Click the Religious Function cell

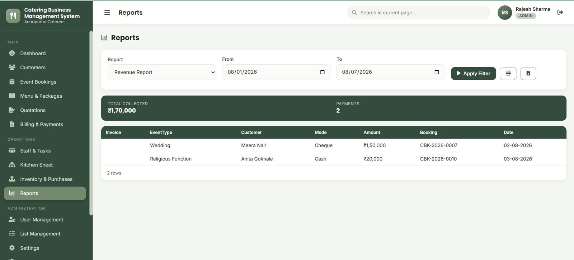click(171, 159)
